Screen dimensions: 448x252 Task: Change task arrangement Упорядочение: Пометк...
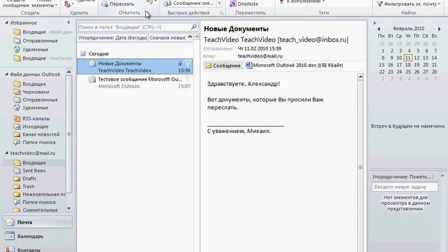click(x=402, y=177)
